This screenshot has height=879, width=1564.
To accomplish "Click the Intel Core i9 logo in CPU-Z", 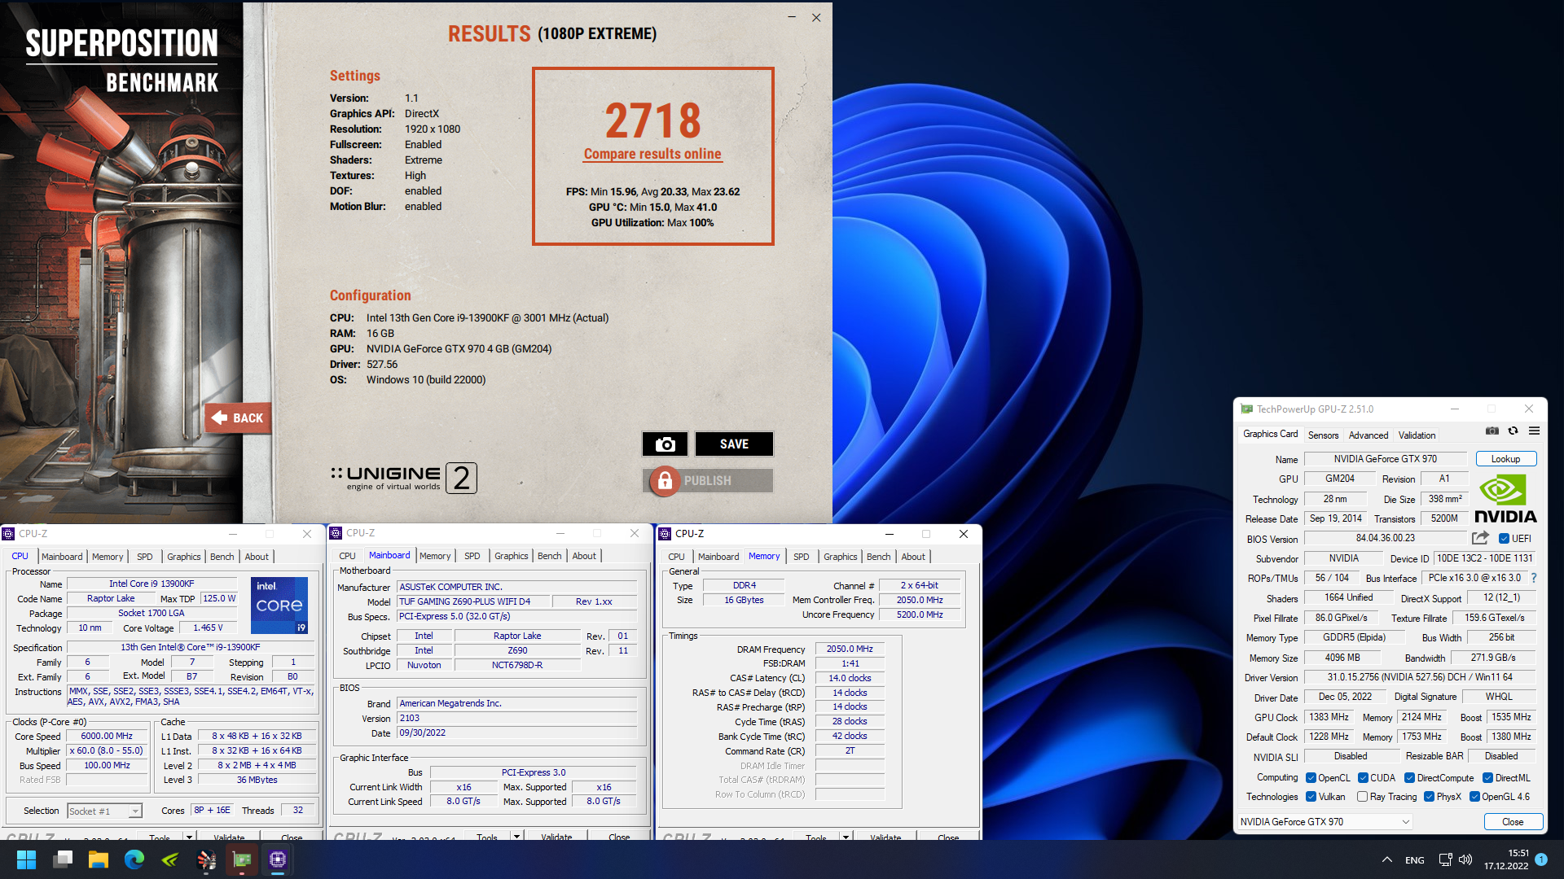I will point(279,605).
